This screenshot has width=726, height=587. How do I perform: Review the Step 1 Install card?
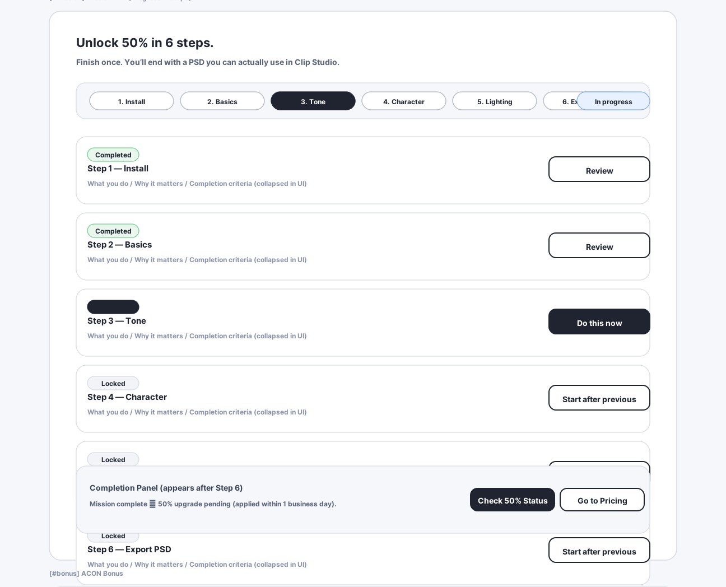[599, 170]
